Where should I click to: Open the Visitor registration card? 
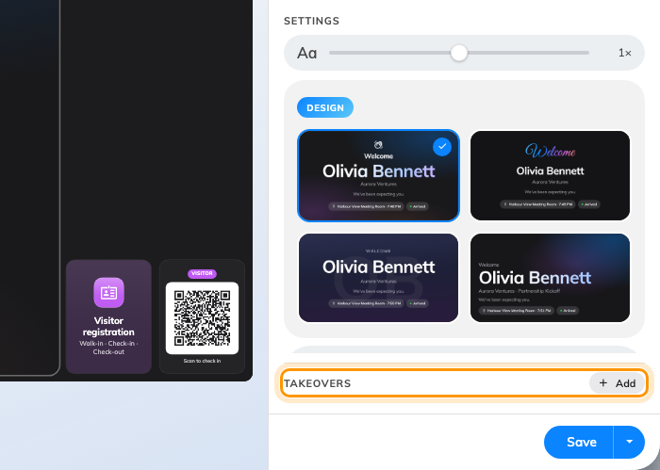(108, 316)
